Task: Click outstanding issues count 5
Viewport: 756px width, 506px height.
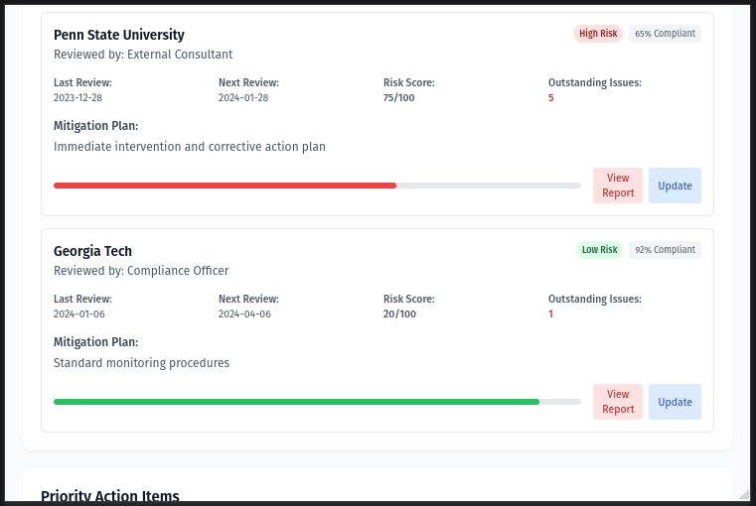Action: pyautogui.click(x=550, y=98)
